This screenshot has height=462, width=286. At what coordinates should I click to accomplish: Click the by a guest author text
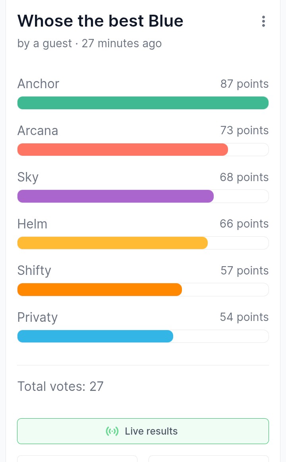(44, 44)
